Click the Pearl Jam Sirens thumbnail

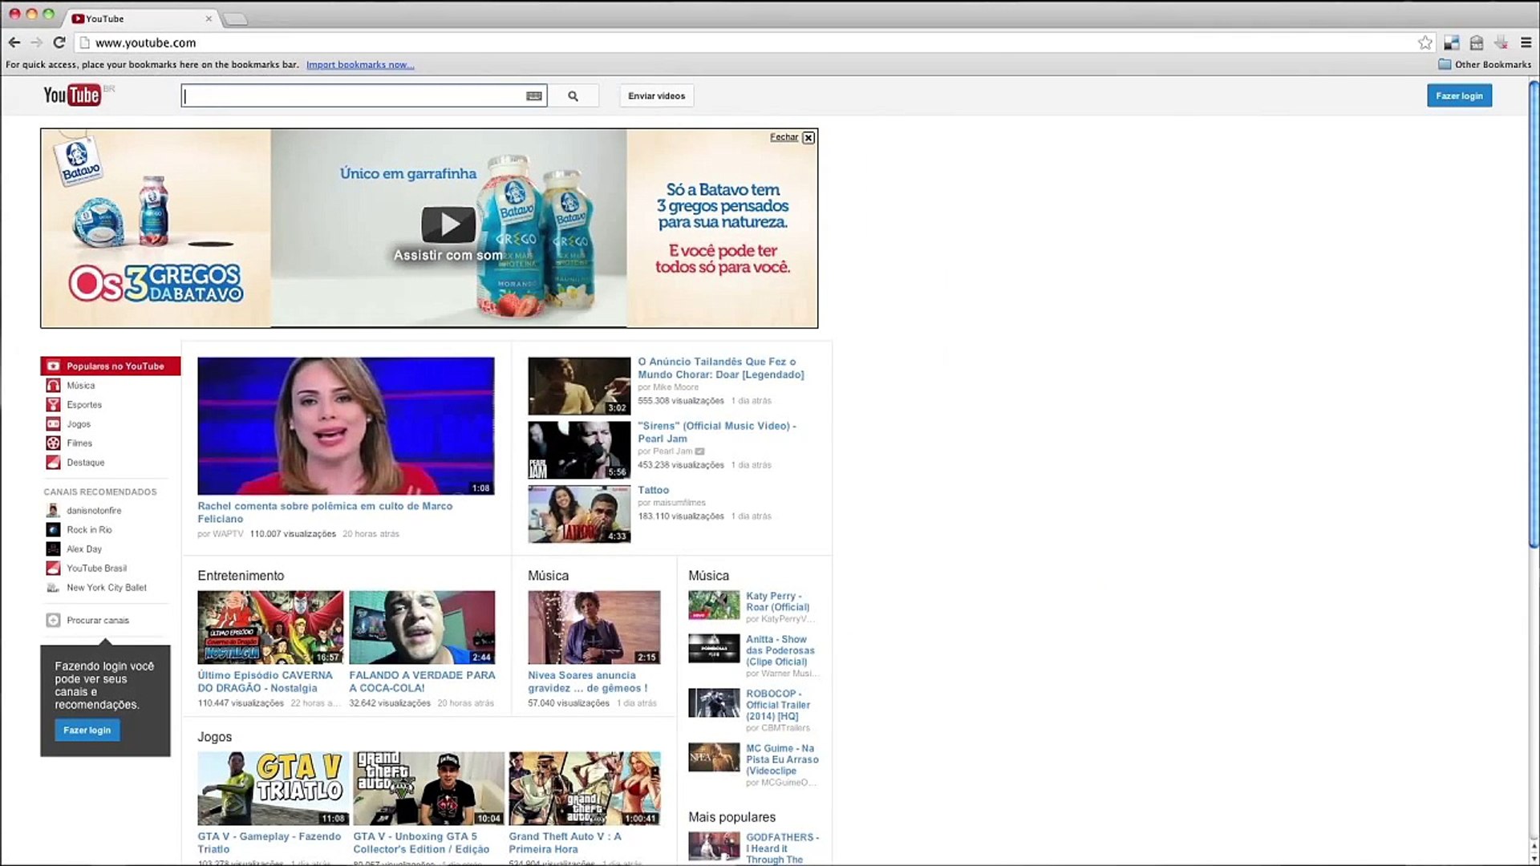[579, 450]
